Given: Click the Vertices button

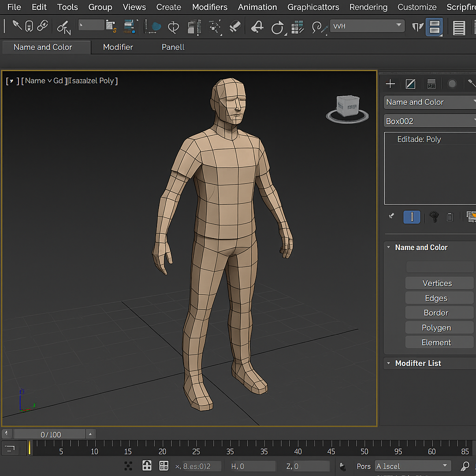Looking at the screenshot, I should tap(437, 283).
